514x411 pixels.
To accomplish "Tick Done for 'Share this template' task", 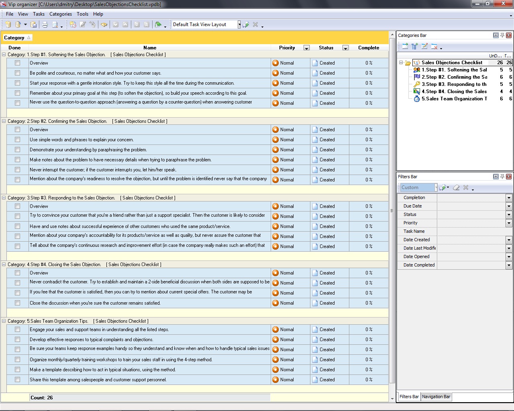I will [17, 380].
